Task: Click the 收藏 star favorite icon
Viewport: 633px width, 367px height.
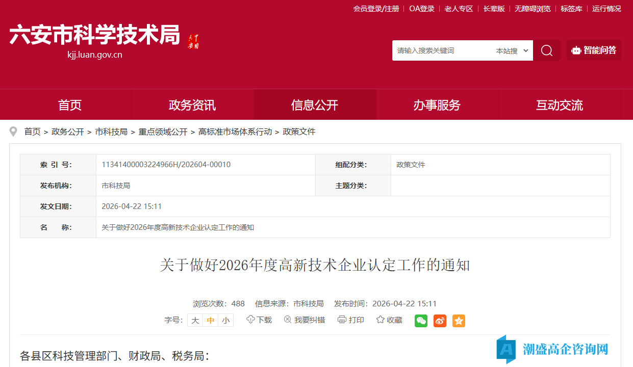Action: [380, 320]
